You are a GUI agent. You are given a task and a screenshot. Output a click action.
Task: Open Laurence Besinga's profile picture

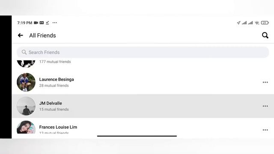tap(26, 82)
